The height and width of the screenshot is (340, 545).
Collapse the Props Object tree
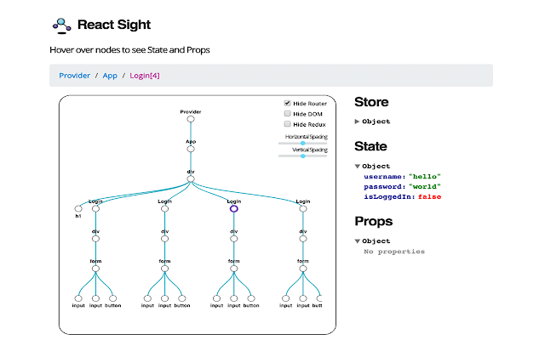[x=358, y=241]
